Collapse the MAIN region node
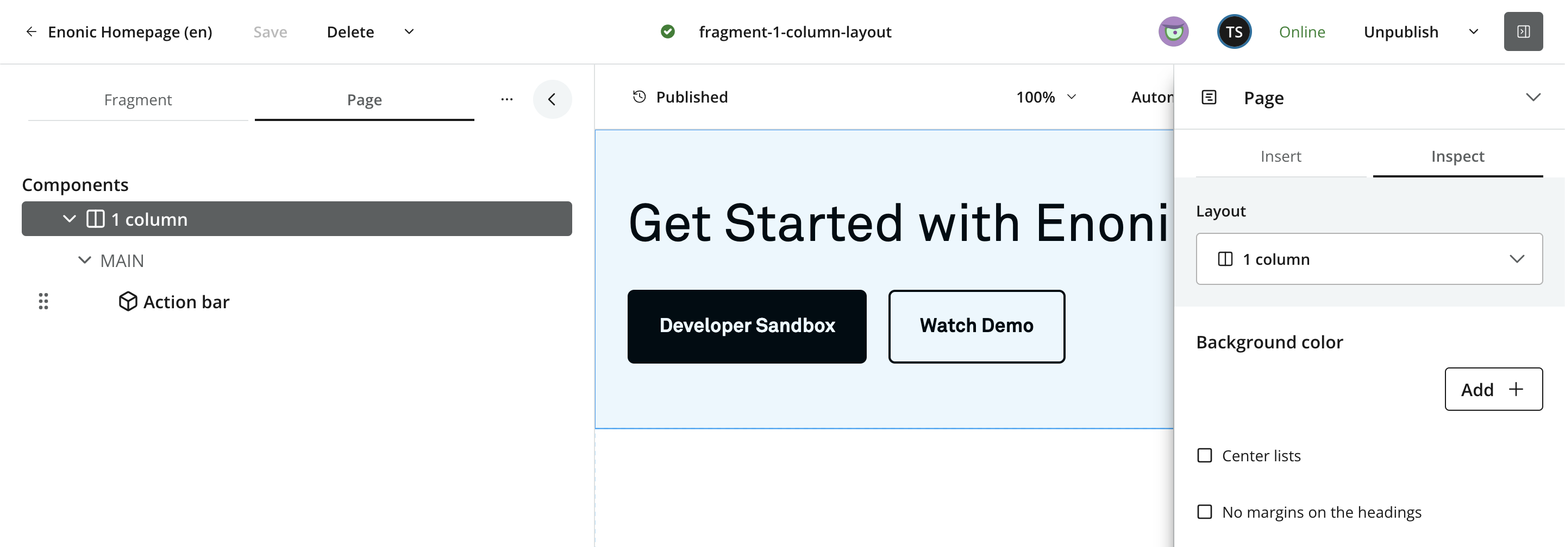The height and width of the screenshot is (547, 1565). click(84, 260)
